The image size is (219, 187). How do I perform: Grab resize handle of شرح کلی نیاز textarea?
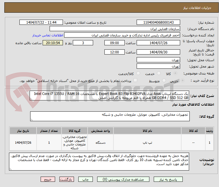click(31, 99)
